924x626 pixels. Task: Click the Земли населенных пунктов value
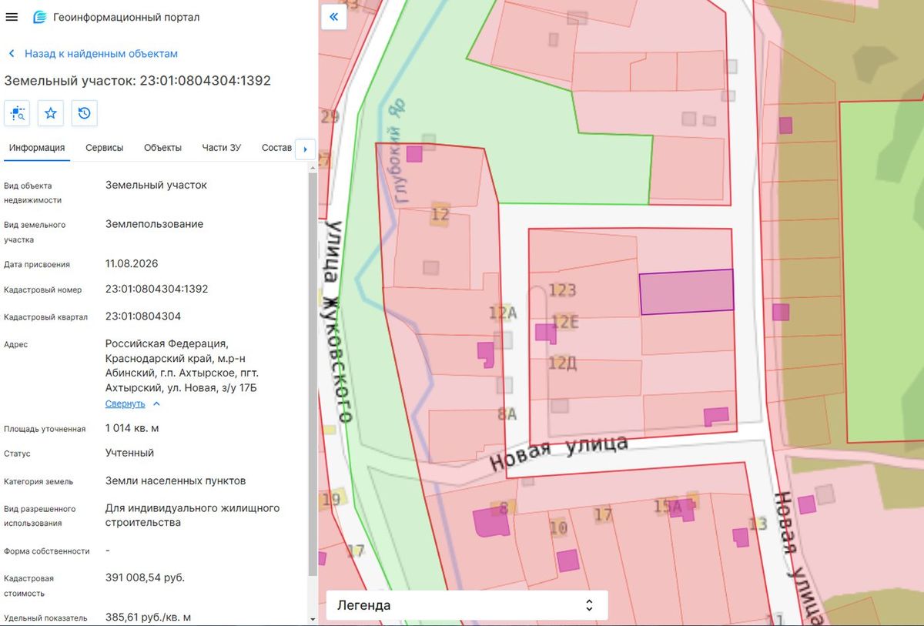[x=176, y=480]
